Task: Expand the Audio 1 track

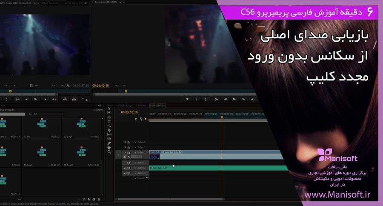Action: [x=135, y=163]
